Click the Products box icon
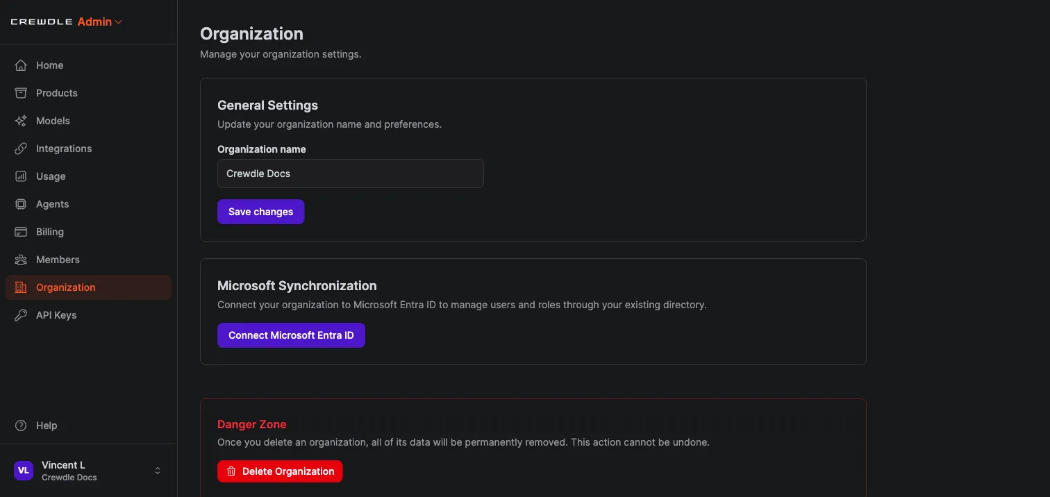Screen dimensions: 1050x497 pyautogui.click(x=21, y=93)
